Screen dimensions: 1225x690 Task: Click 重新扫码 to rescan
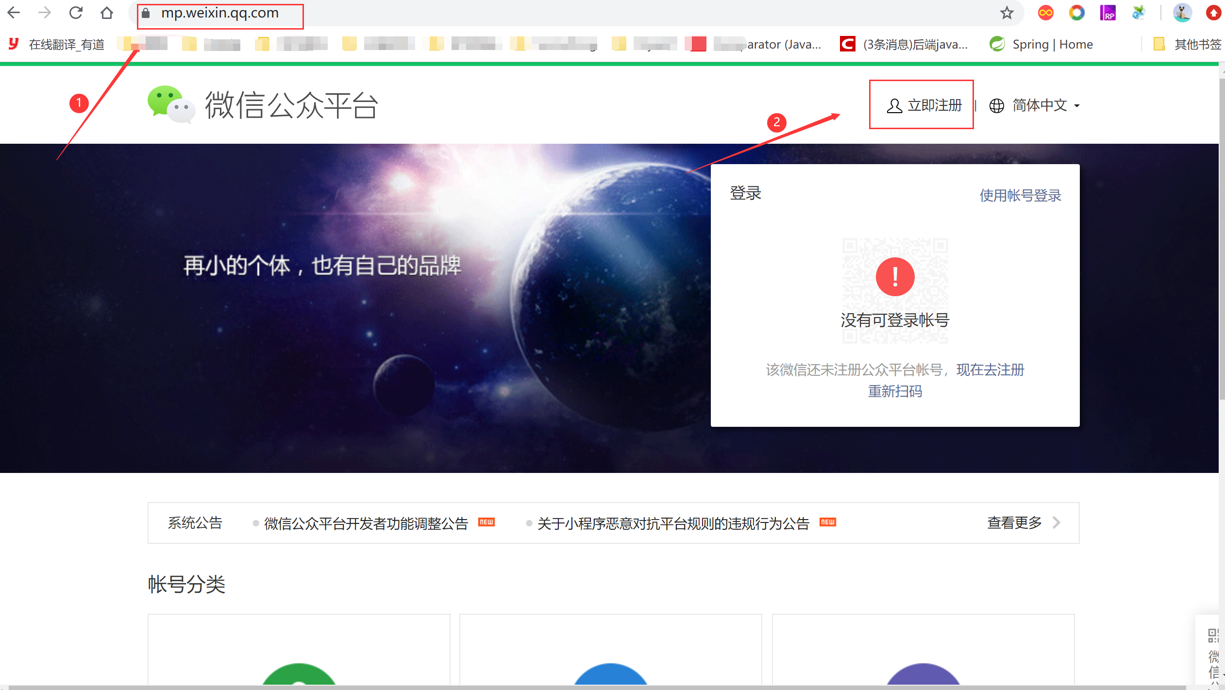[x=895, y=391]
